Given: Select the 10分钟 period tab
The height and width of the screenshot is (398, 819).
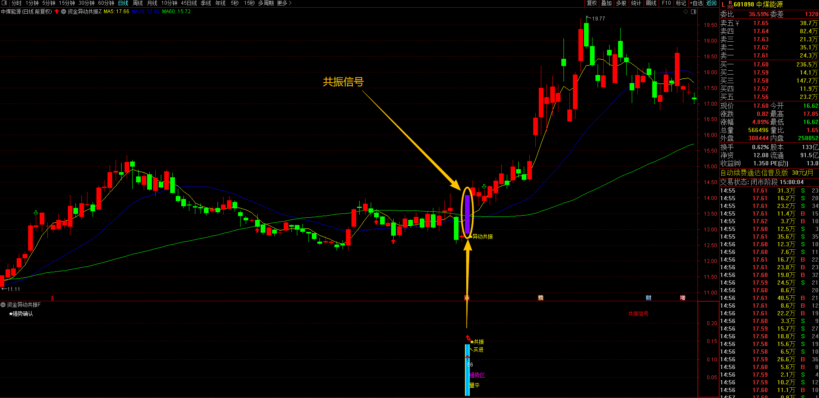Looking at the screenshot, I should pyautogui.click(x=169, y=3).
